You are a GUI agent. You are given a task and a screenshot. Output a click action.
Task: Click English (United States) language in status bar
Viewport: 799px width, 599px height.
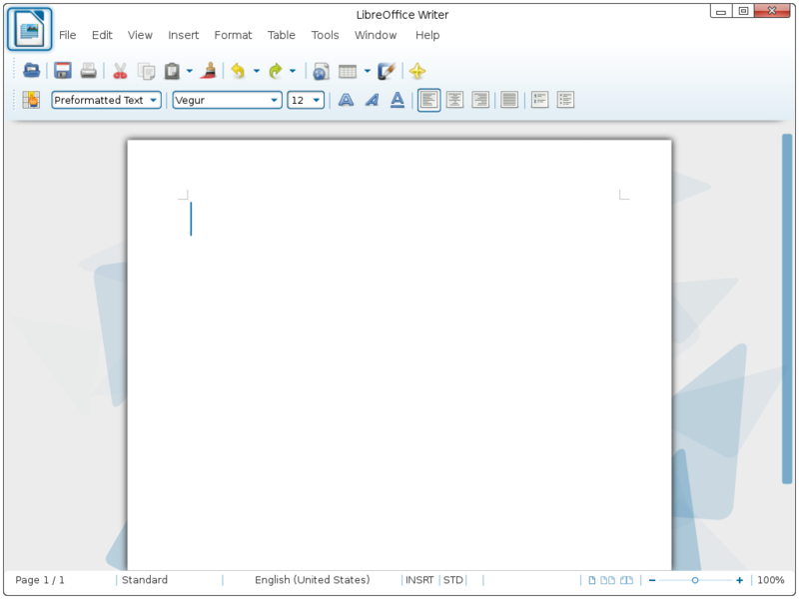(312, 580)
